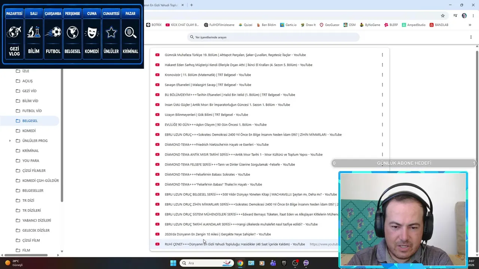Select the ÇİZGİ FİLMLER folder
Viewport: 479px width, 269px height.
(x=30, y=171)
